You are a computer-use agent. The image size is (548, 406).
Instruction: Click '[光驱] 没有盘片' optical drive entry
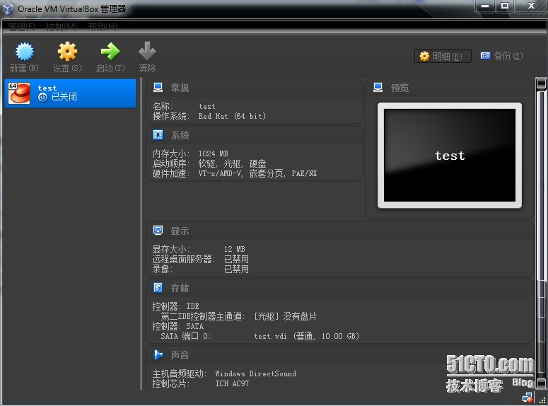[286, 316]
